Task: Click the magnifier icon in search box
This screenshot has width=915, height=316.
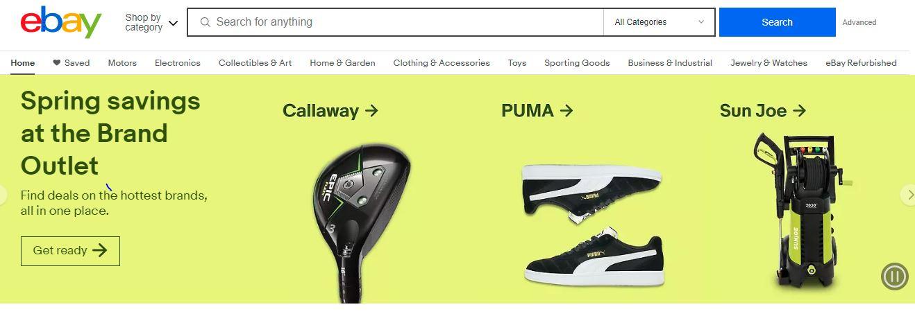Action: click(205, 22)
